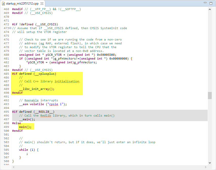Viewport: 216px width, 170px height.
Task: Click the underlined 'eg' on line 477
Action: click(x=42, y=43)
